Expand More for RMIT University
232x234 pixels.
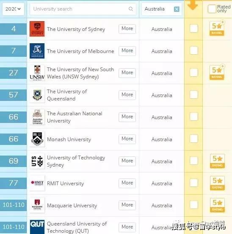[x=127, y=183]
